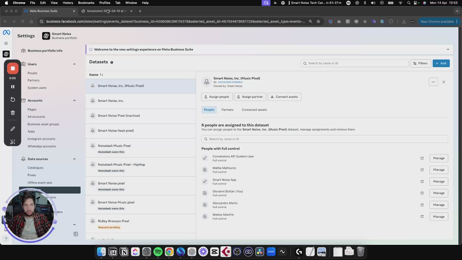Collapse the Users section

point(74,64)
